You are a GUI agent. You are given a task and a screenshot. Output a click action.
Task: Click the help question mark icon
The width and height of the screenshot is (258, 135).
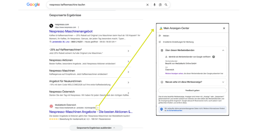coord(214,57)
